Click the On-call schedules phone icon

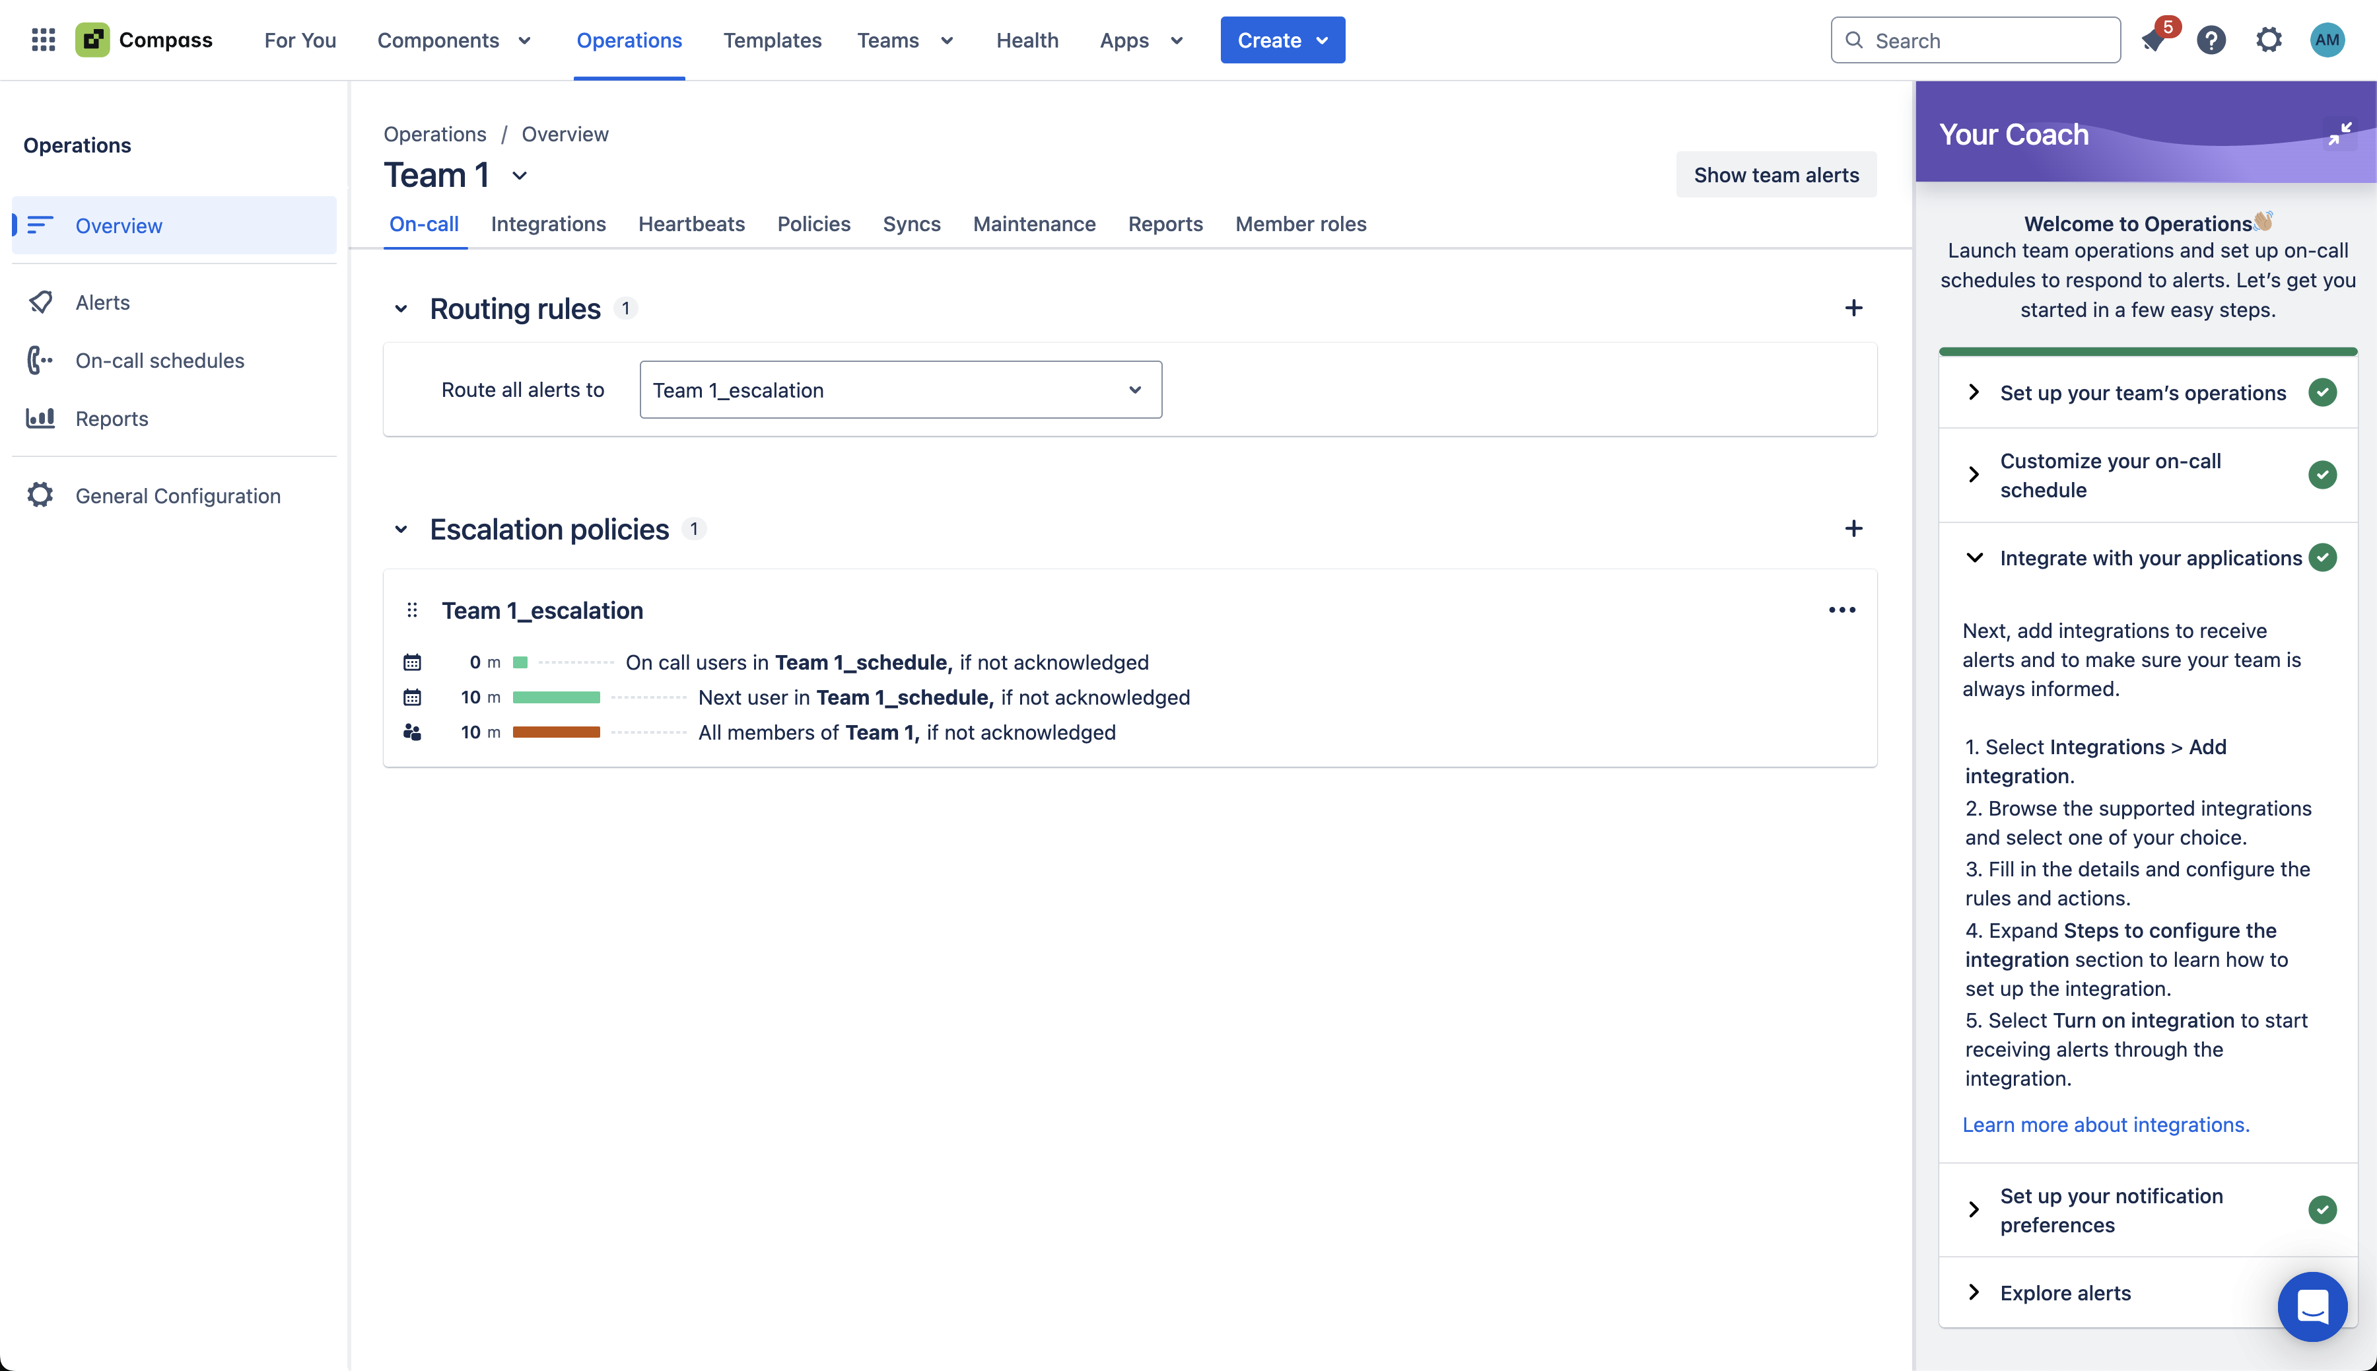(40, 361)
